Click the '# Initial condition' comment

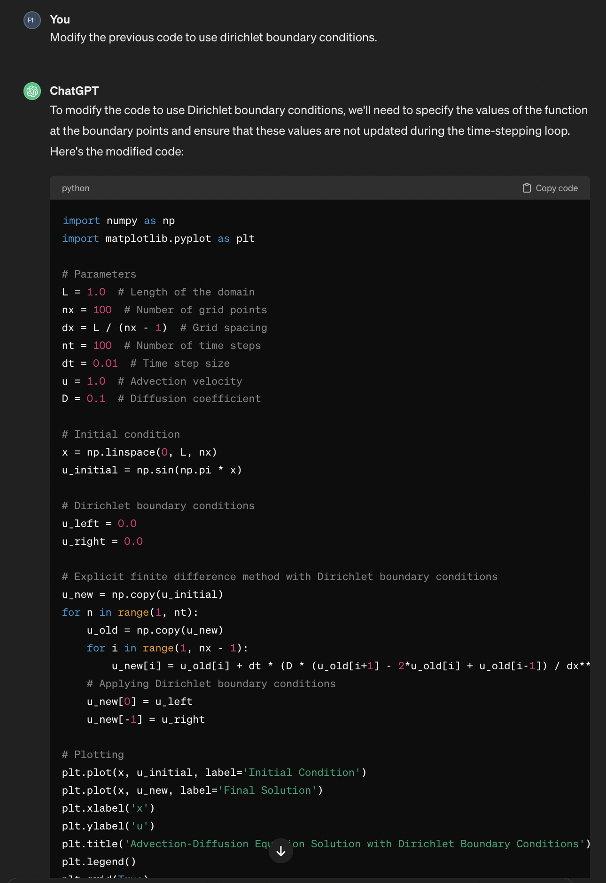click(x=121, y=434)
